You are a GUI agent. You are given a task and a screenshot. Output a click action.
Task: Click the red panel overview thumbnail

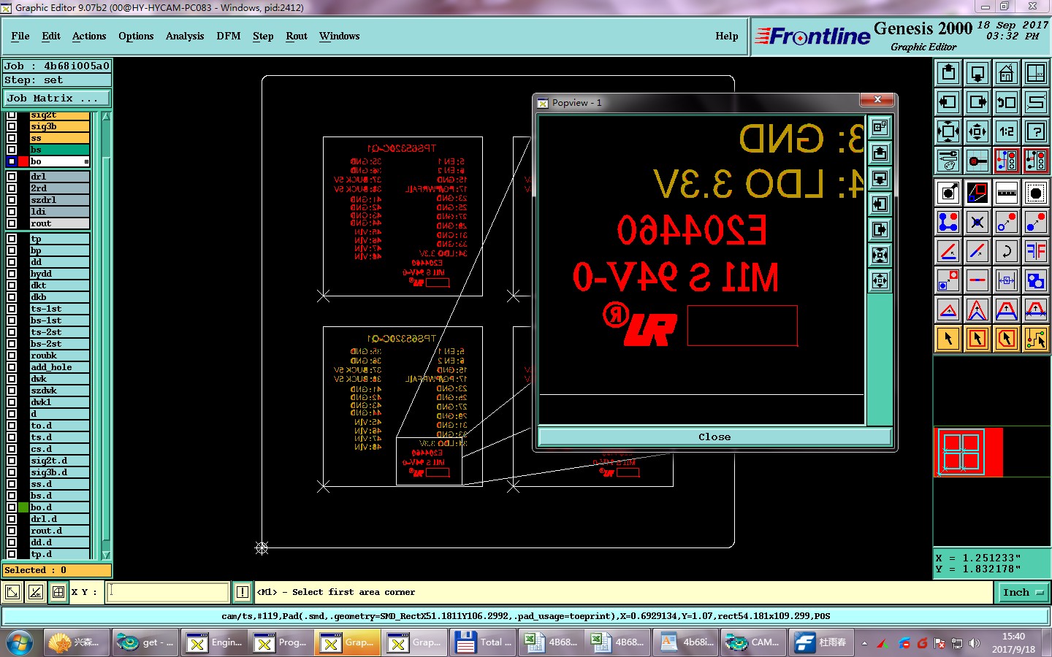coord(969,452)
